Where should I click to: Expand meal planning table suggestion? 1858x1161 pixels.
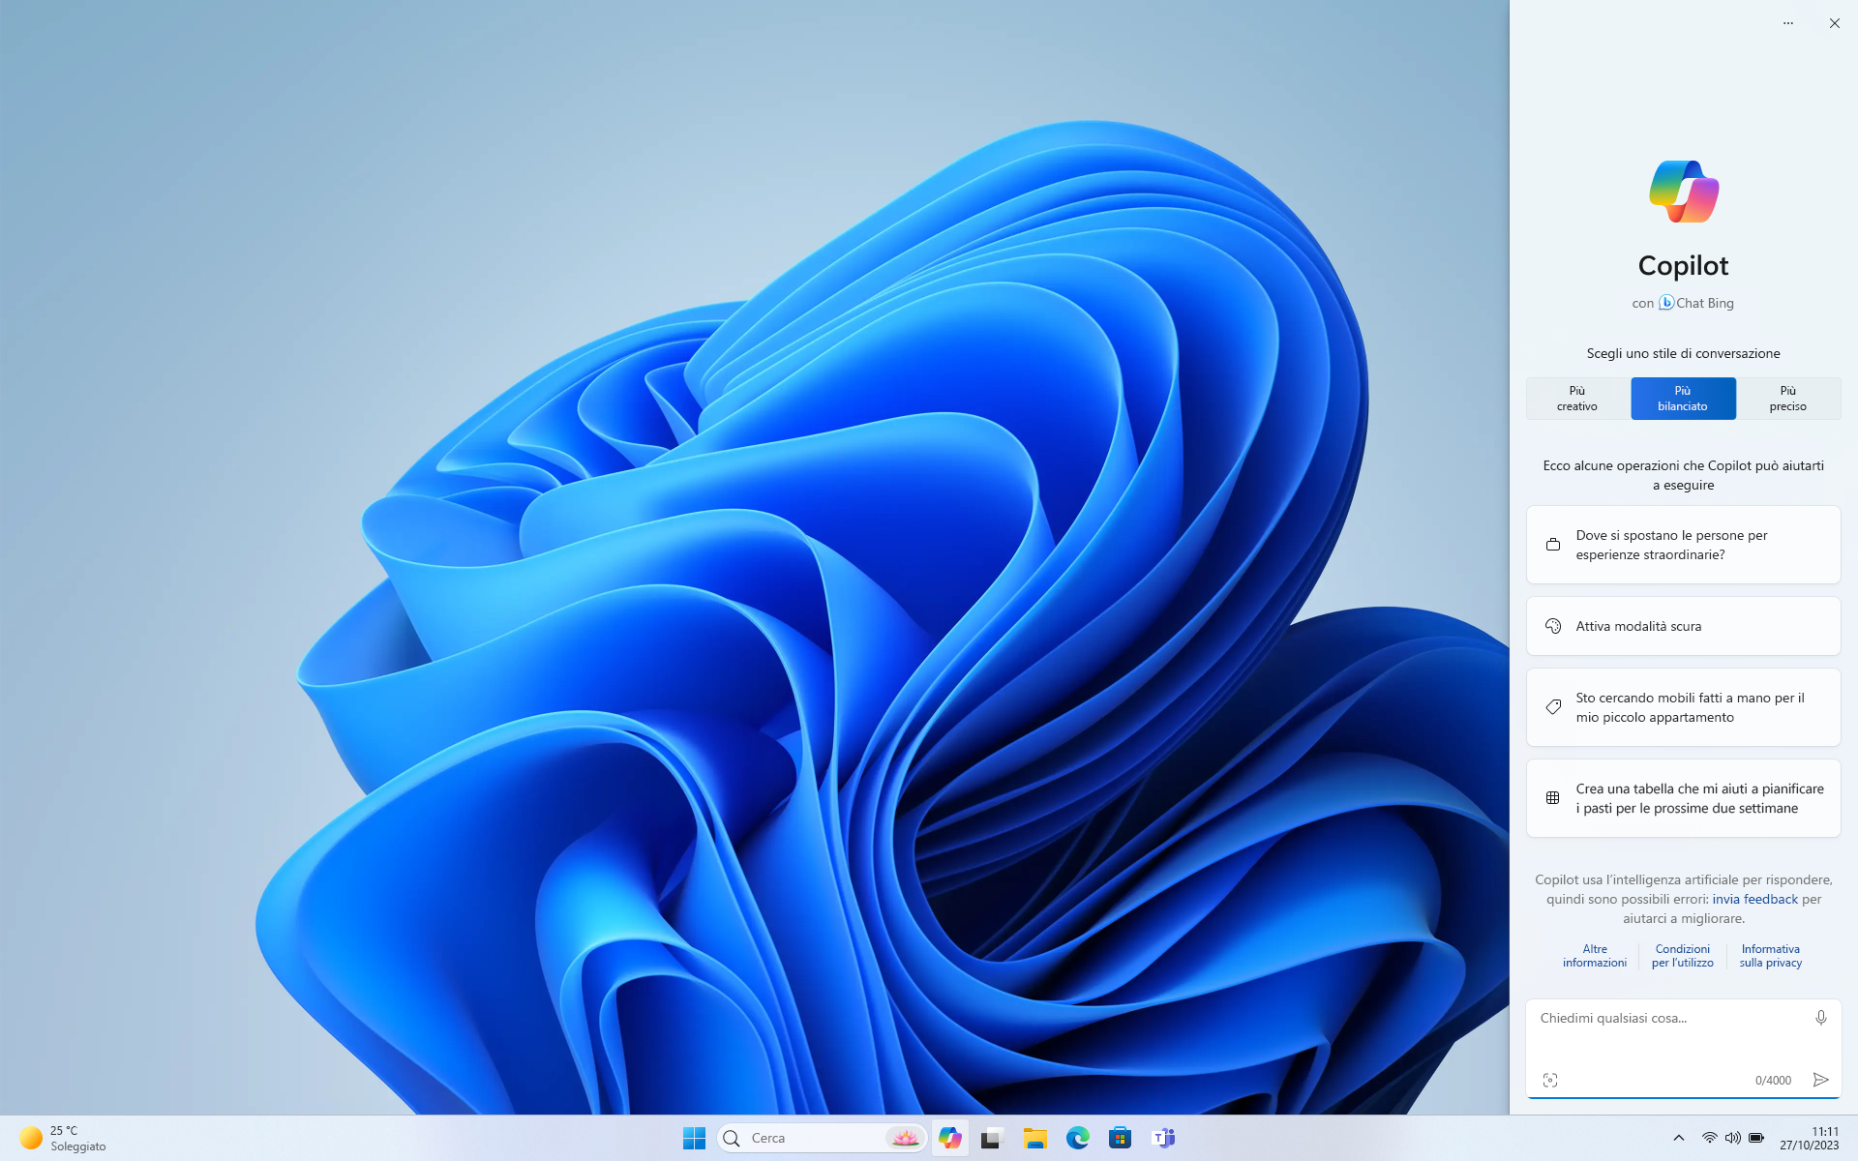tap(1683, 797)
